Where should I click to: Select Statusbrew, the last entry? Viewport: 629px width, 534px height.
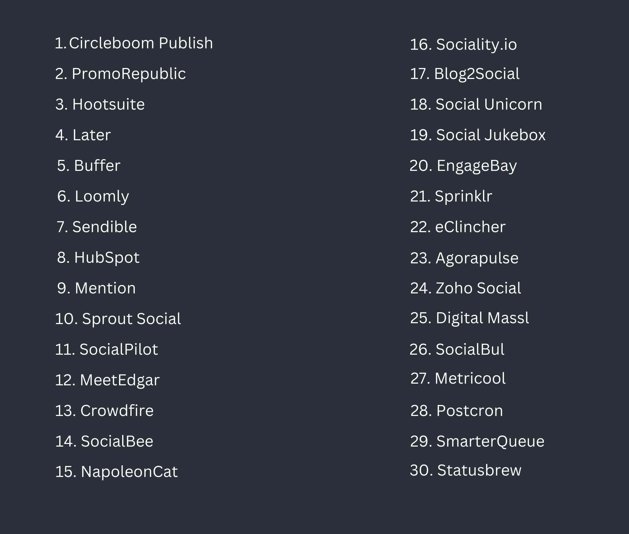pos(465,470)
